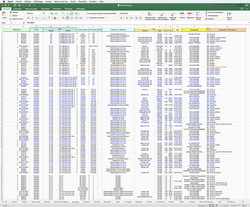Apply currency format with the $ icon
The height and width of the screenshot is (207, 250).
121,18
